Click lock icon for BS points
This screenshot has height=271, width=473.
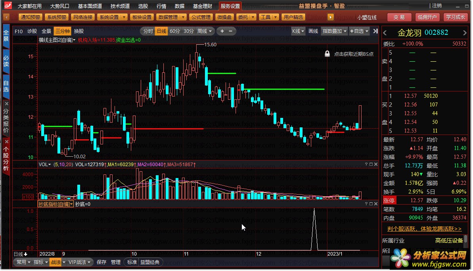[327, 53]
